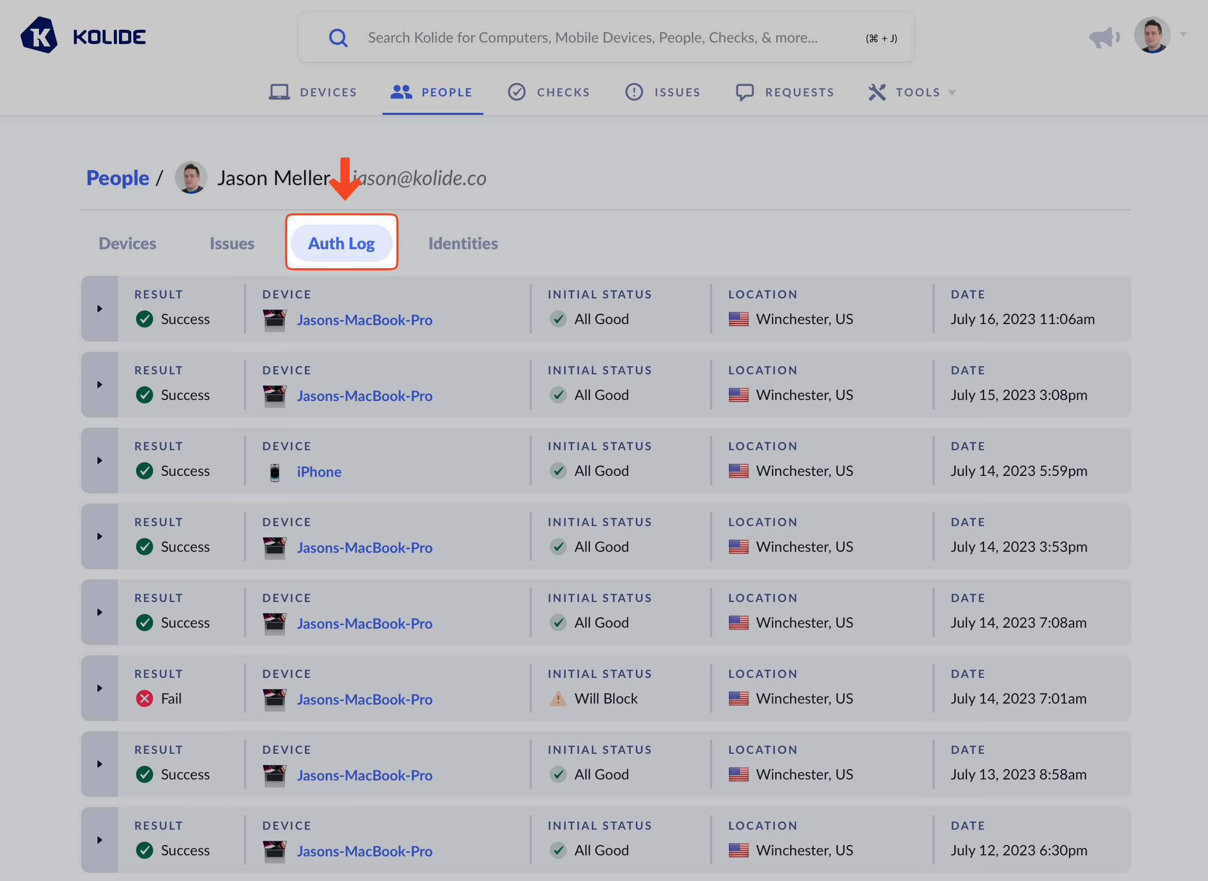This screenshot has width=1208, height=881.
Task: Click the People breadcrumb link
Action: click(x=117, y=178)
